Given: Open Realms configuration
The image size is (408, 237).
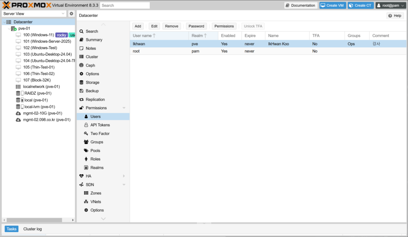Looking at the screenshot, I should [97, 168].
